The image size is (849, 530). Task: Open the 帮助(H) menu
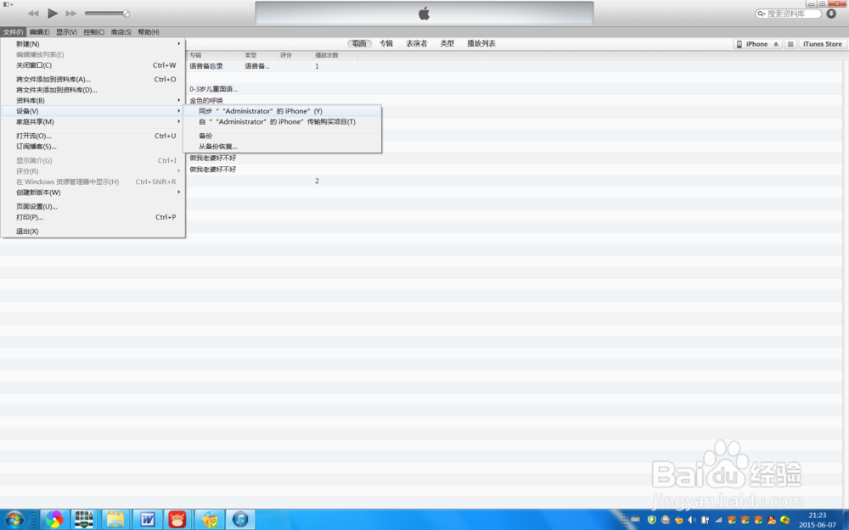(x=149, y=32)
